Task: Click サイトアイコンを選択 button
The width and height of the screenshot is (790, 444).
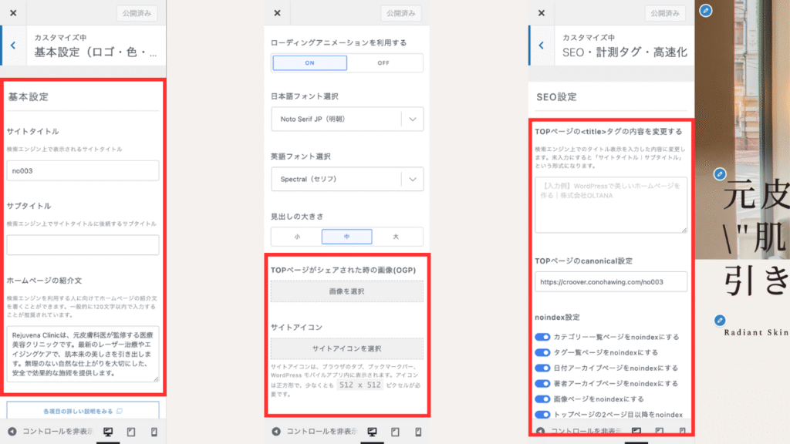Action: [346, 348]
